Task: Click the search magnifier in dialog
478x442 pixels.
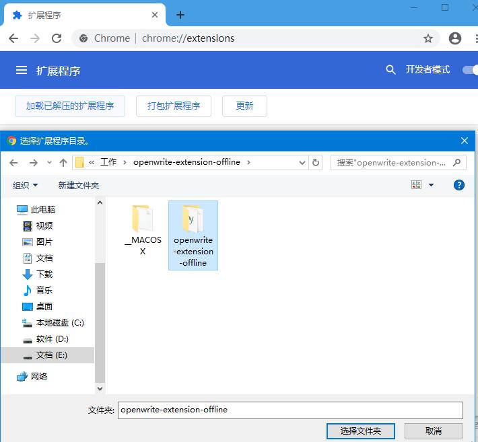Action: (x=456, y=162)
